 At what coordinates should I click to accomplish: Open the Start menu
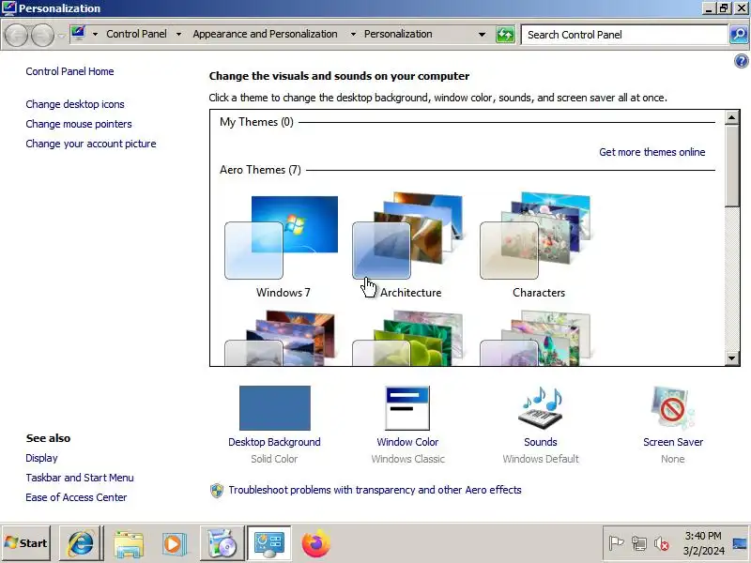click(26, 543)
